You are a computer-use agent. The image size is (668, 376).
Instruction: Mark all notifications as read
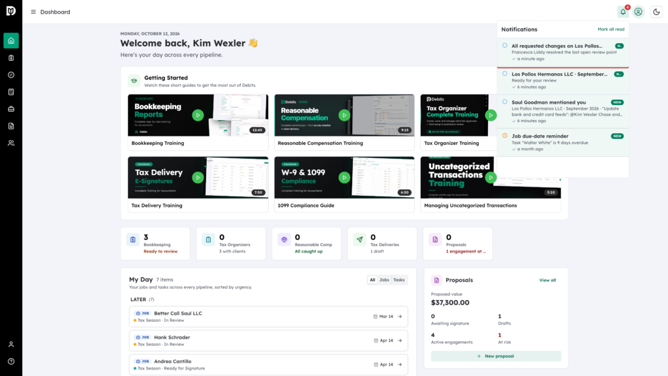tap(611, 29)
